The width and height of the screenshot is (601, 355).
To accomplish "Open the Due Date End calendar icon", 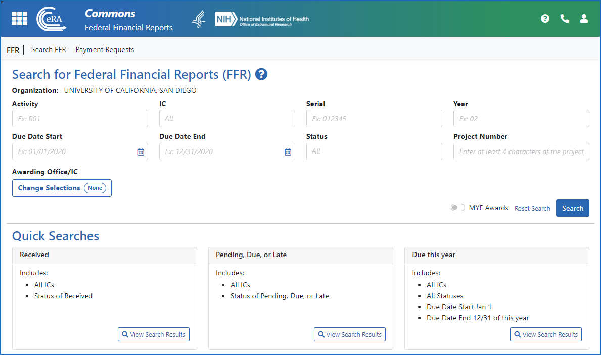I will pyautogui.click(x=288, y=152).
